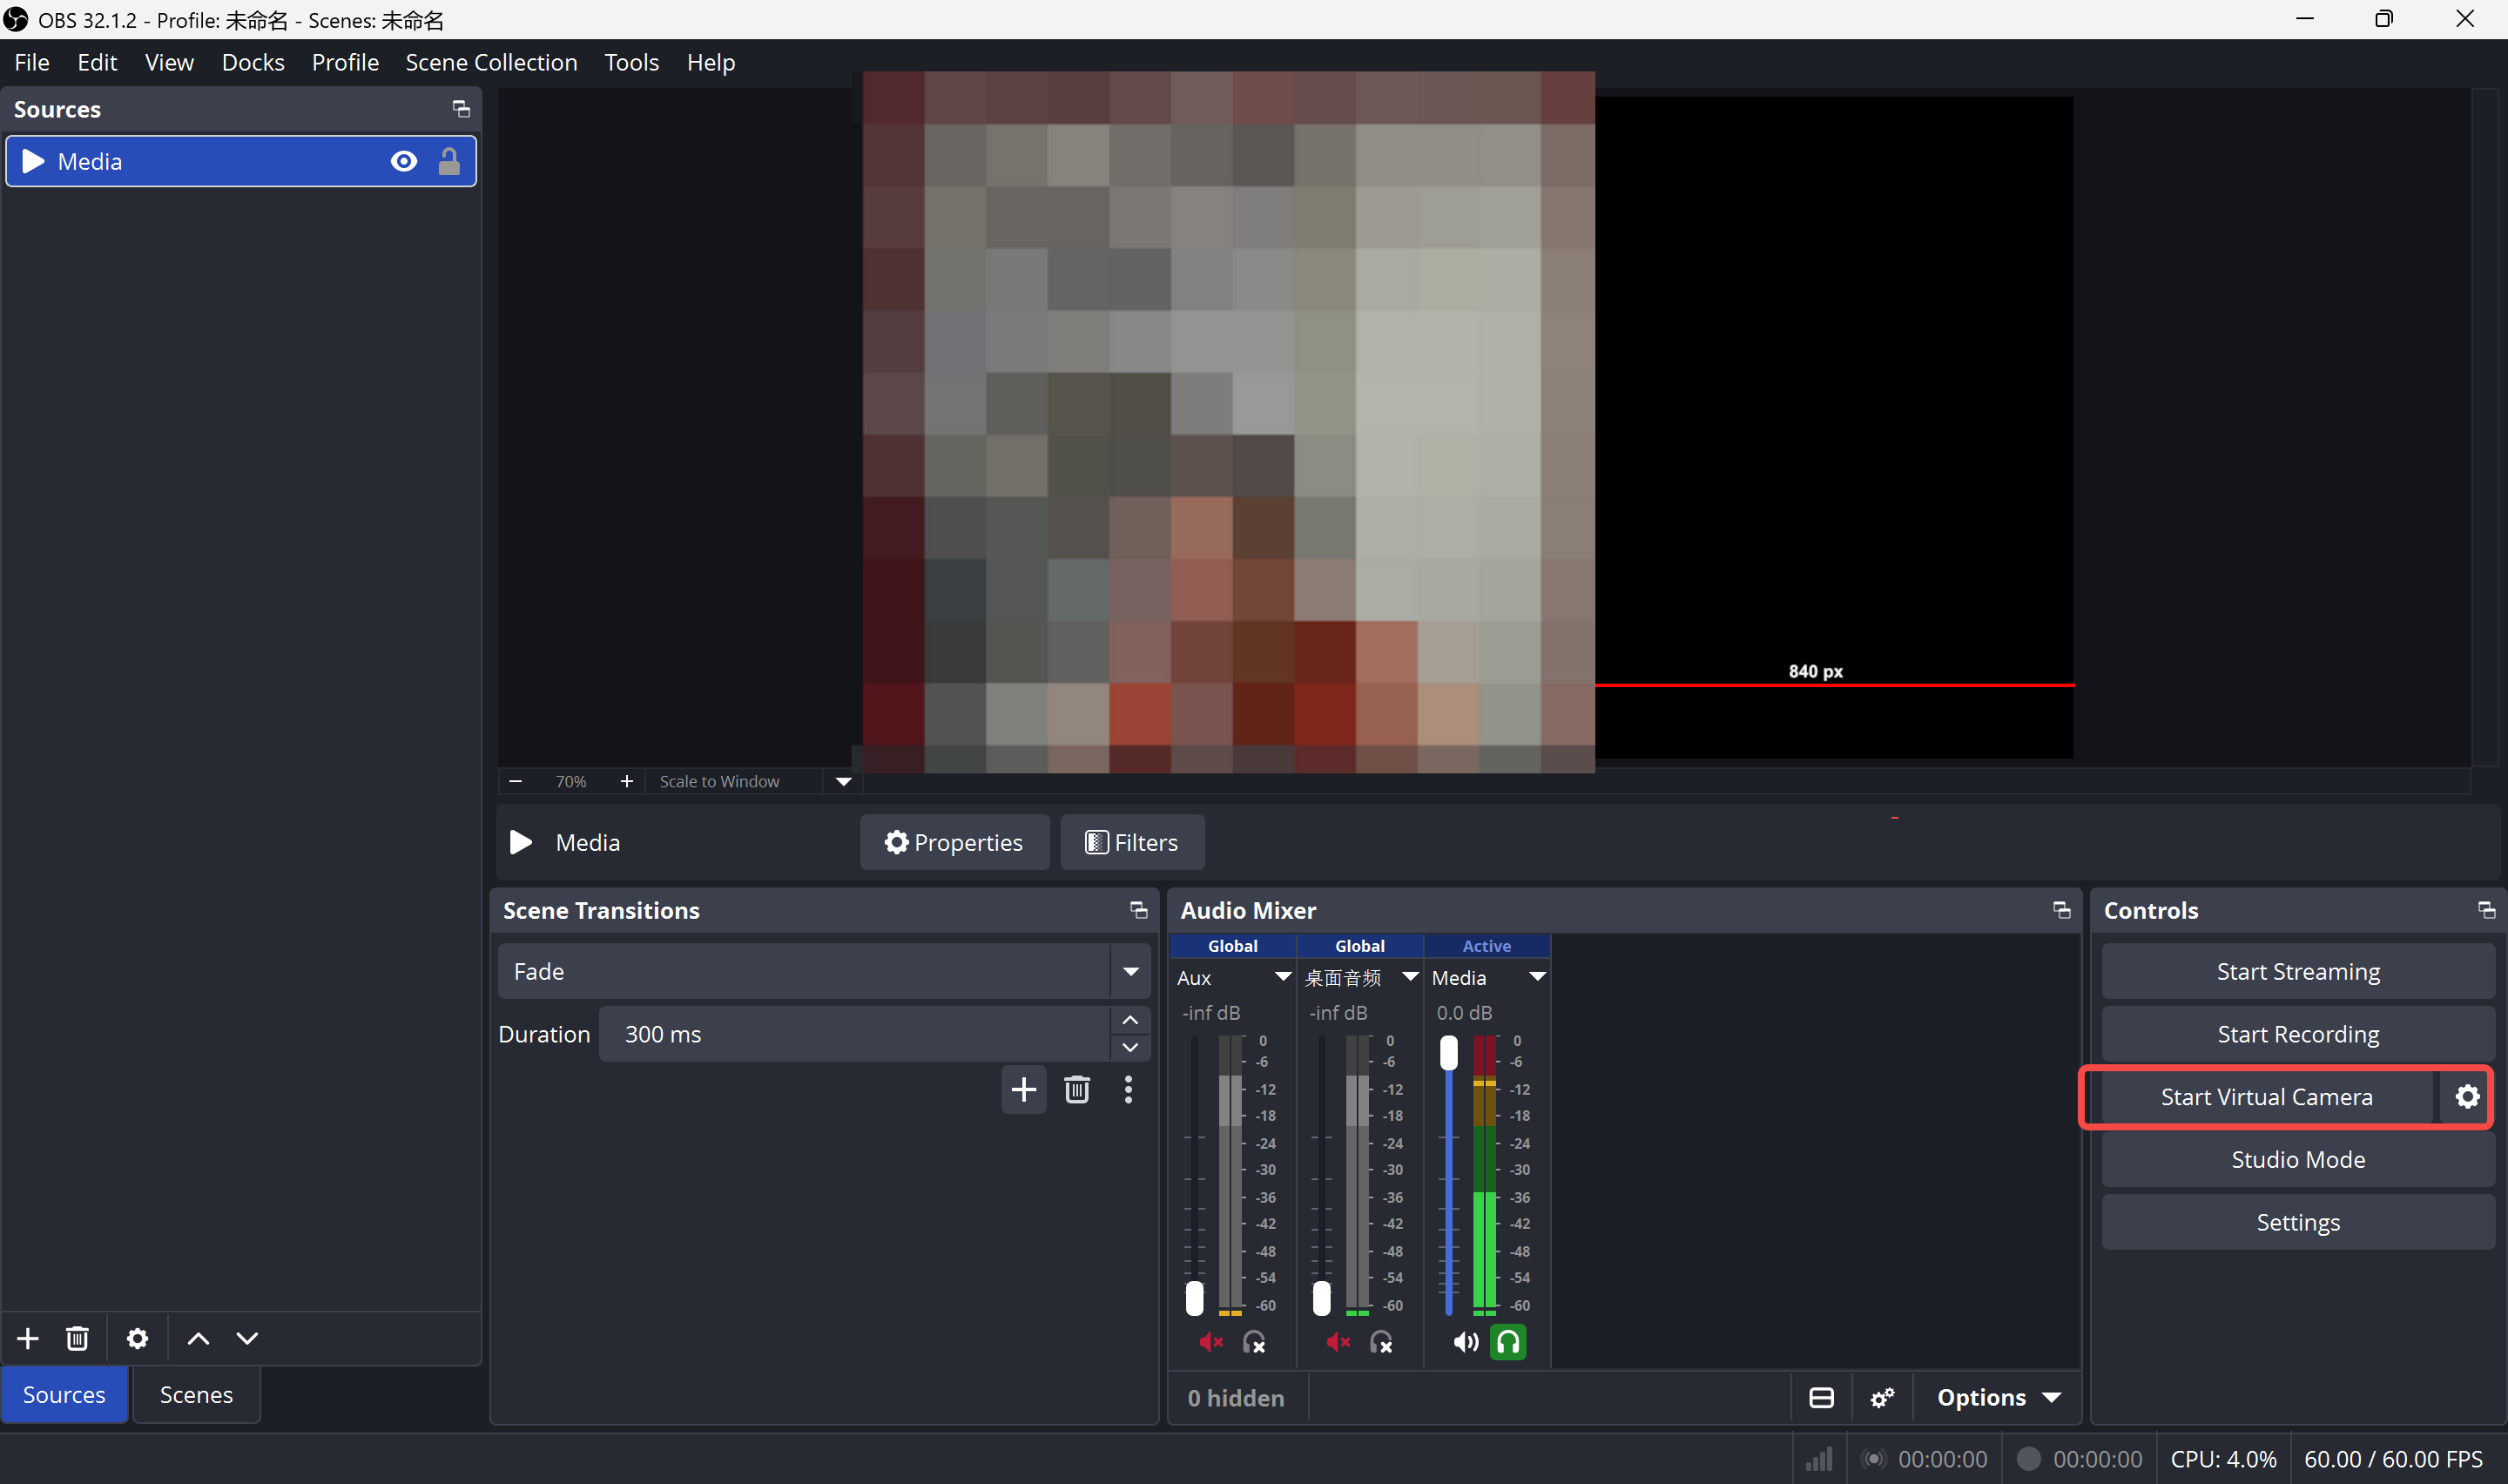Open Audio Mixer advanced properties gears icon
Image resolution: width=2508 pixels, height=1484 pixels.
(1881, 1397)
